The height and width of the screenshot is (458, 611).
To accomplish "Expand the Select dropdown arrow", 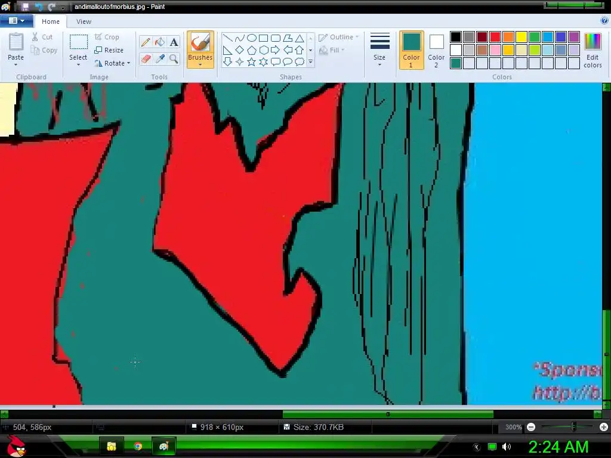I will (78, 64).
